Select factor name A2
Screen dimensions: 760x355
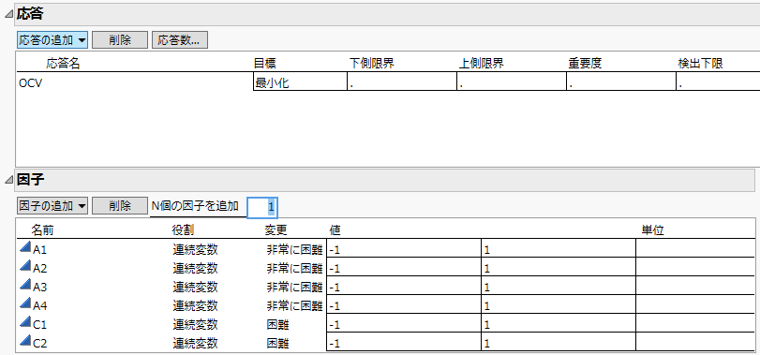point(39,268)
